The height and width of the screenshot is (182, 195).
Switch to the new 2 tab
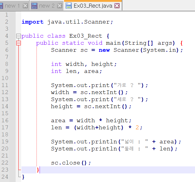click(x=47, y=6)
